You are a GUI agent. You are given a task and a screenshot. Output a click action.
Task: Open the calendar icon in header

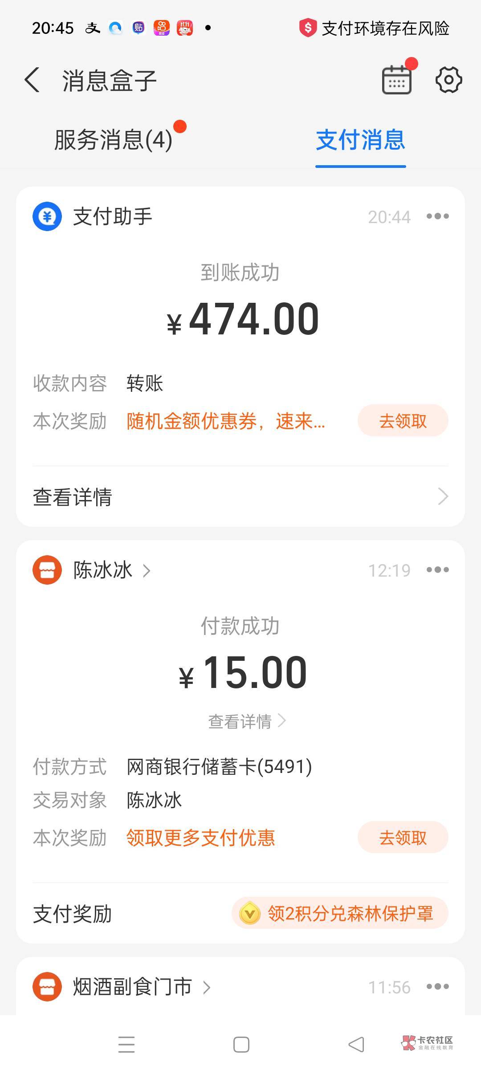coord(396,80)
